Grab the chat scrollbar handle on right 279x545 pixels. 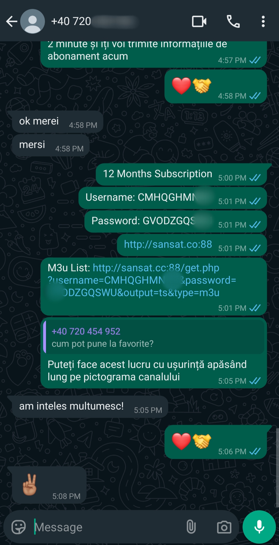[277, 468]
